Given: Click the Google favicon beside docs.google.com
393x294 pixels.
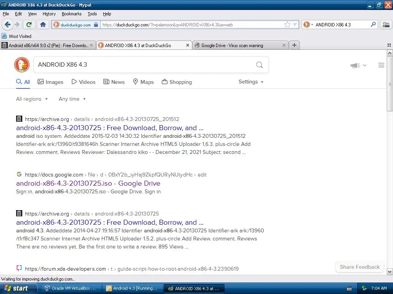Looking at the screenshot, I should click(19, 174).
